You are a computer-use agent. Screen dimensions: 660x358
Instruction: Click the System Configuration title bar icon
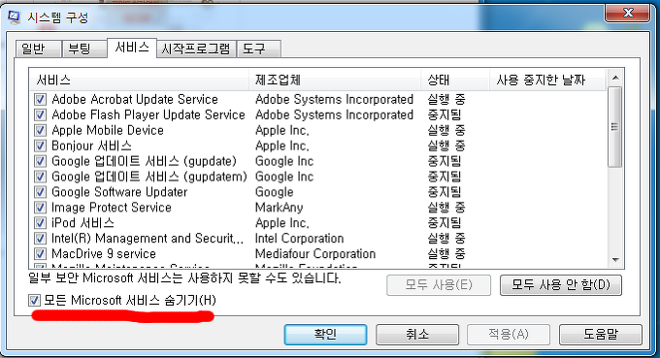(x=14, y=16)
